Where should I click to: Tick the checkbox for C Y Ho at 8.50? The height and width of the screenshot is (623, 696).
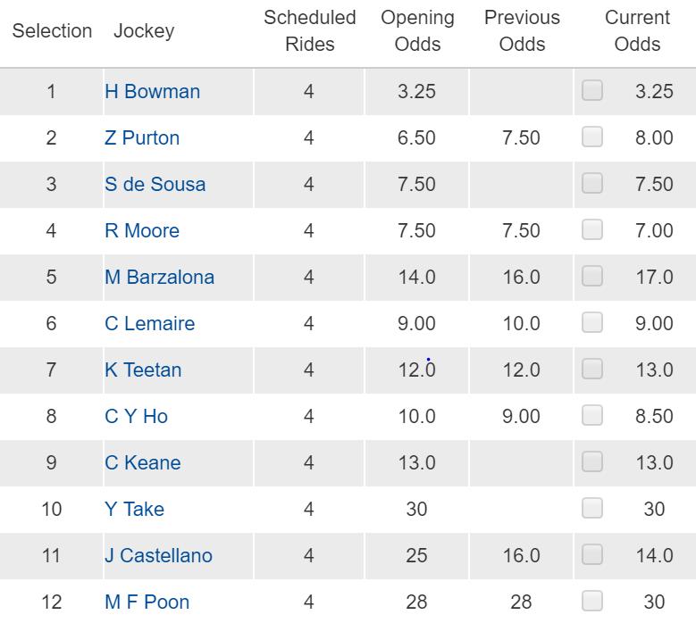click(592, 415)
